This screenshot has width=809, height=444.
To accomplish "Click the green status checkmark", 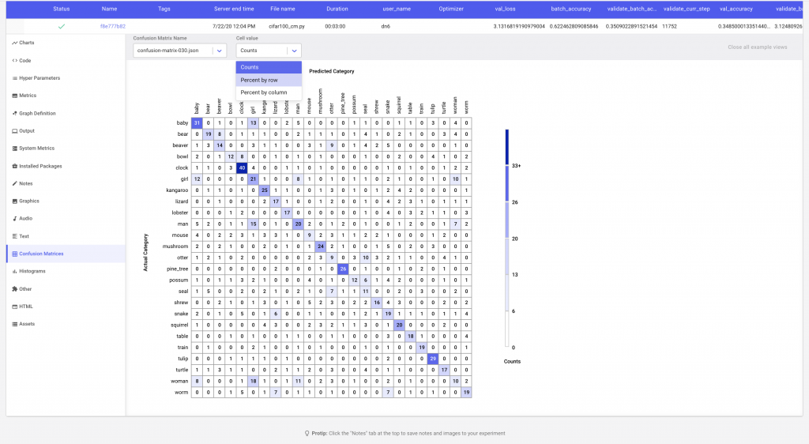I will click(x=61, y=27).
